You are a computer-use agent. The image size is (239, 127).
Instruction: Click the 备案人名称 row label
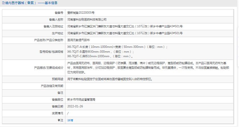tap(56, 20)
